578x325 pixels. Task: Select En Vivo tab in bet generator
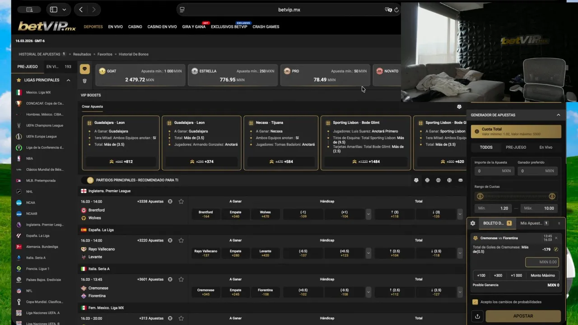[545, 147]
